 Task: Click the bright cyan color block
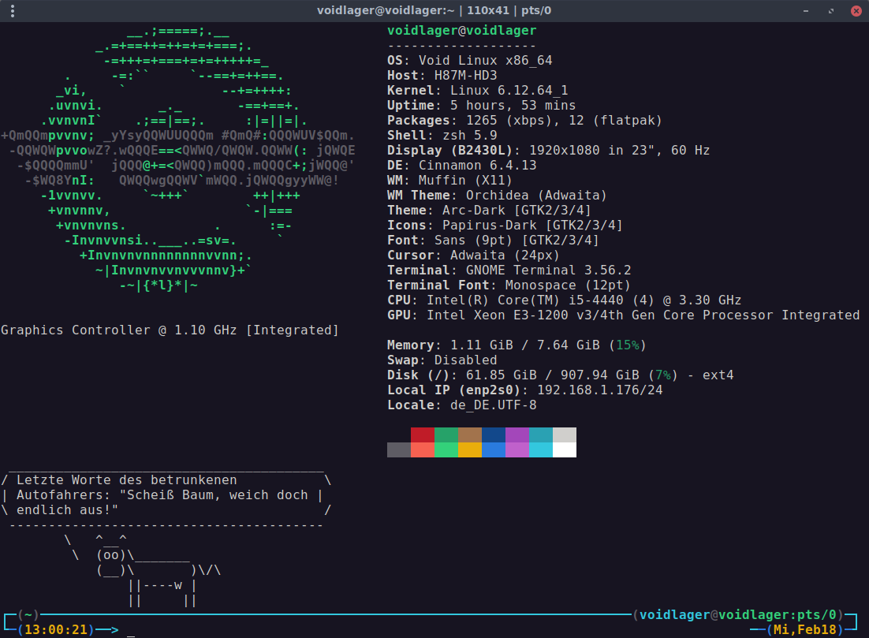541,450
